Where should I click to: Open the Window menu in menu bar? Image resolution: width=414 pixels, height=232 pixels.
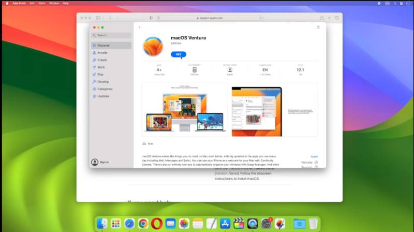[54, 3]
